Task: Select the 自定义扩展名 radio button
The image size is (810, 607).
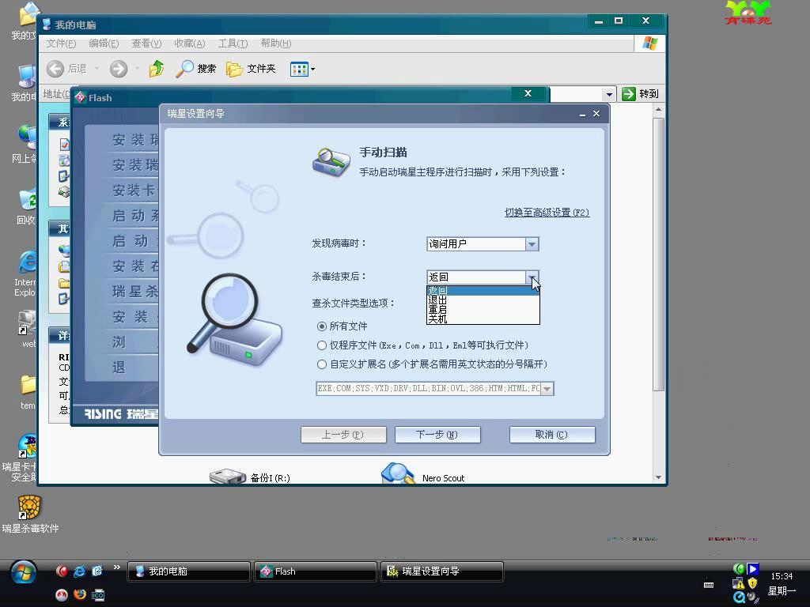Action: pos(322,364)
